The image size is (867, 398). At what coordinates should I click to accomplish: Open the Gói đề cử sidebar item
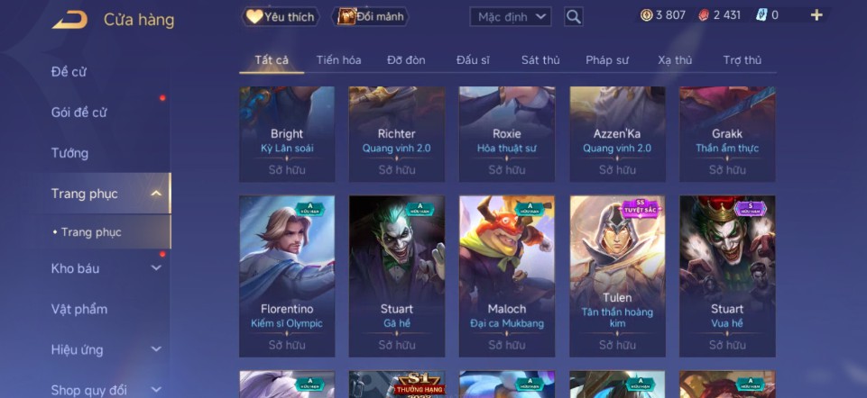(x=78, y=112)
